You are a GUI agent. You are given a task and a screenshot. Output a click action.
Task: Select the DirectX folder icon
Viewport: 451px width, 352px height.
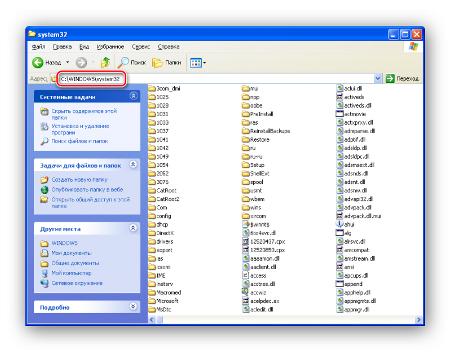(152, 233)
